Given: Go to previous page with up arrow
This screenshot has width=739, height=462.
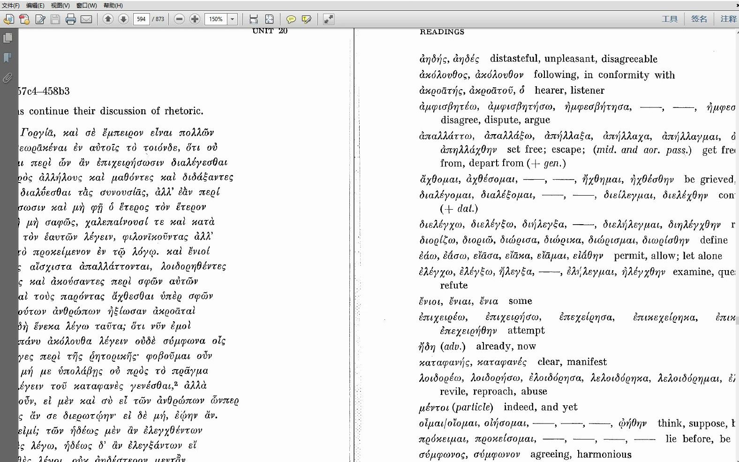Looking at the screenshot, I should [108, 19].
